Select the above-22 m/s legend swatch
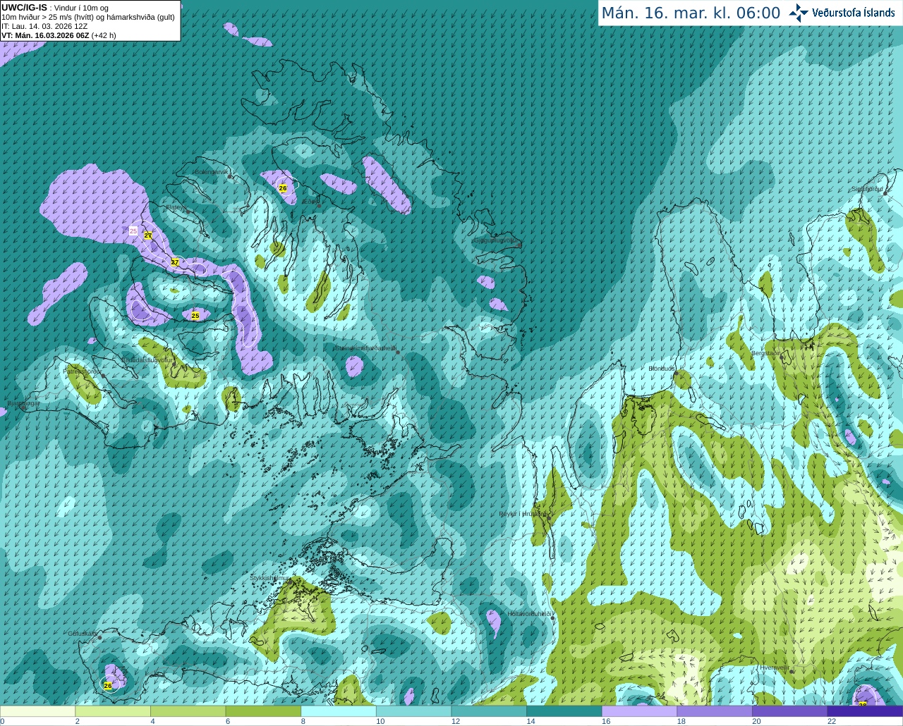Viewport: 903px width, 726px height. (865, 710)
